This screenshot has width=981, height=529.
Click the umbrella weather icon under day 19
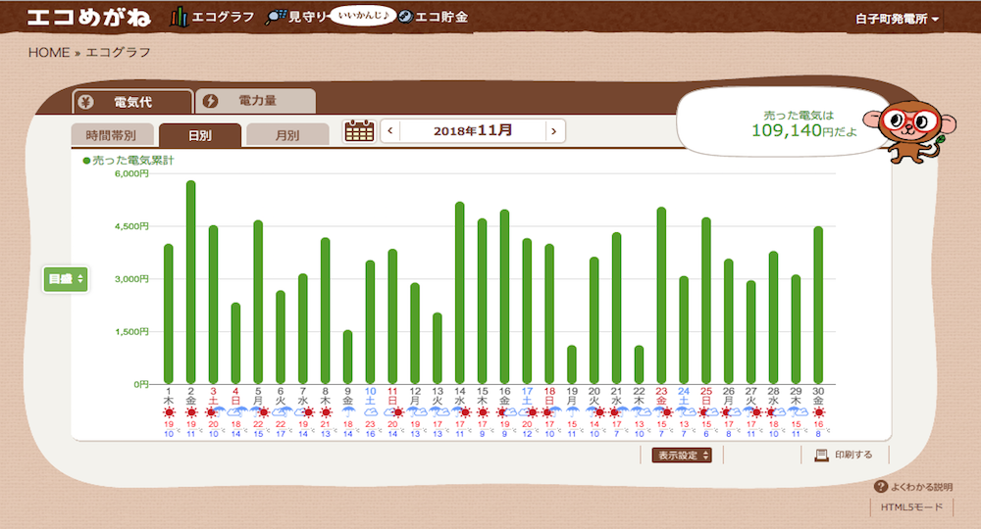[572, 412]
